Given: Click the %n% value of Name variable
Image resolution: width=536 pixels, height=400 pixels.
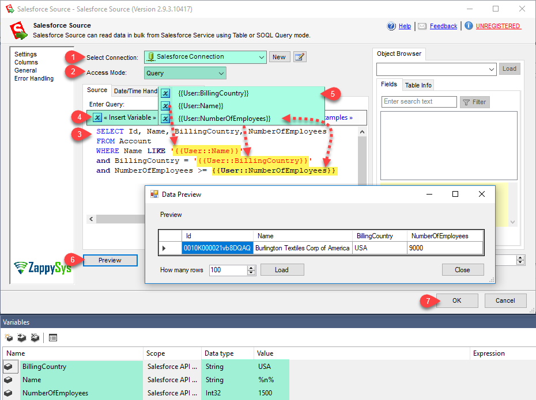Looking at the screenshot, I should tap(266, 380).
